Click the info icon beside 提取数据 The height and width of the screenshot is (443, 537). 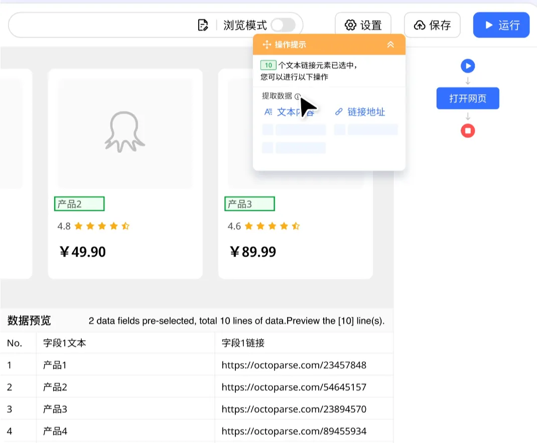pyautogui.click(x=298, y=96)
